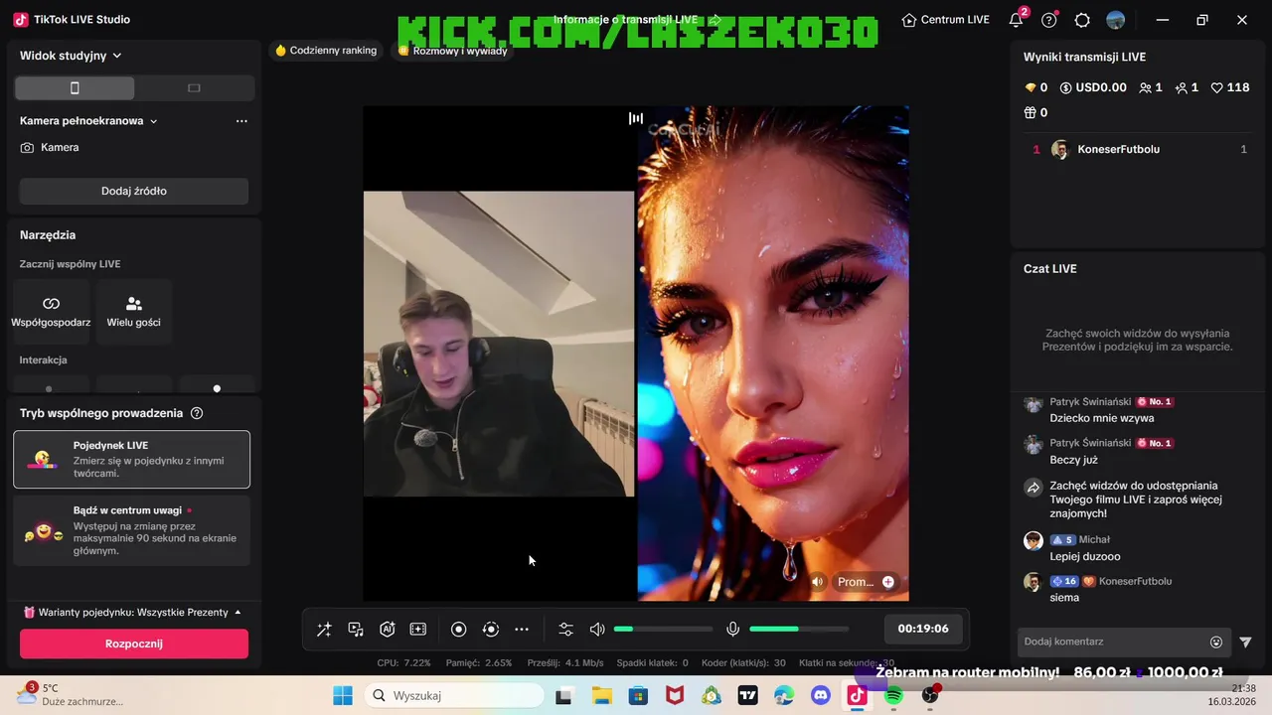This screenshot has width=1272, height=715.
Task: Click the audio bars icon atop preview
Action: tap(636, 118)
